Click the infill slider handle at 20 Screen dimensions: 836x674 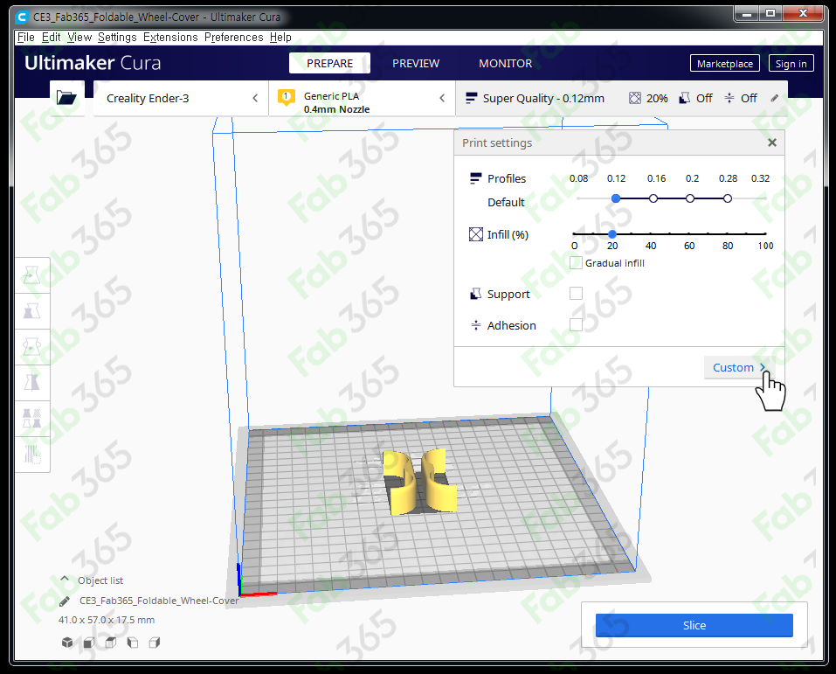pyautogui.click(x=612, y=233)
